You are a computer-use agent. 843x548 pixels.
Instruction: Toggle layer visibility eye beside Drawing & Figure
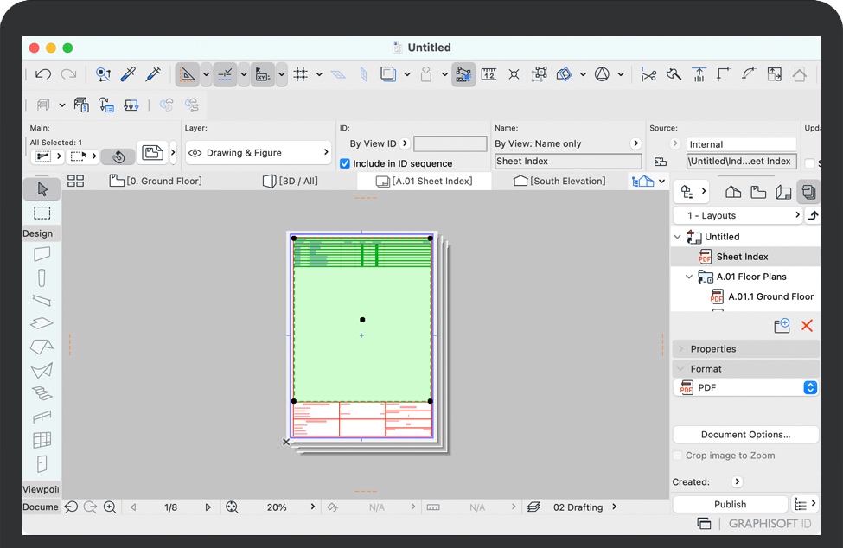(x=197, y=151)
